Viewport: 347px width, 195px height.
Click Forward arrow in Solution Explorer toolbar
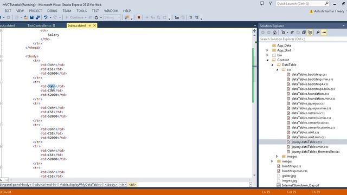[269, 32]
